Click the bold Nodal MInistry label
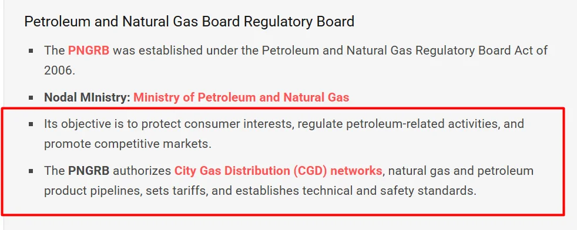 point(87,97)
